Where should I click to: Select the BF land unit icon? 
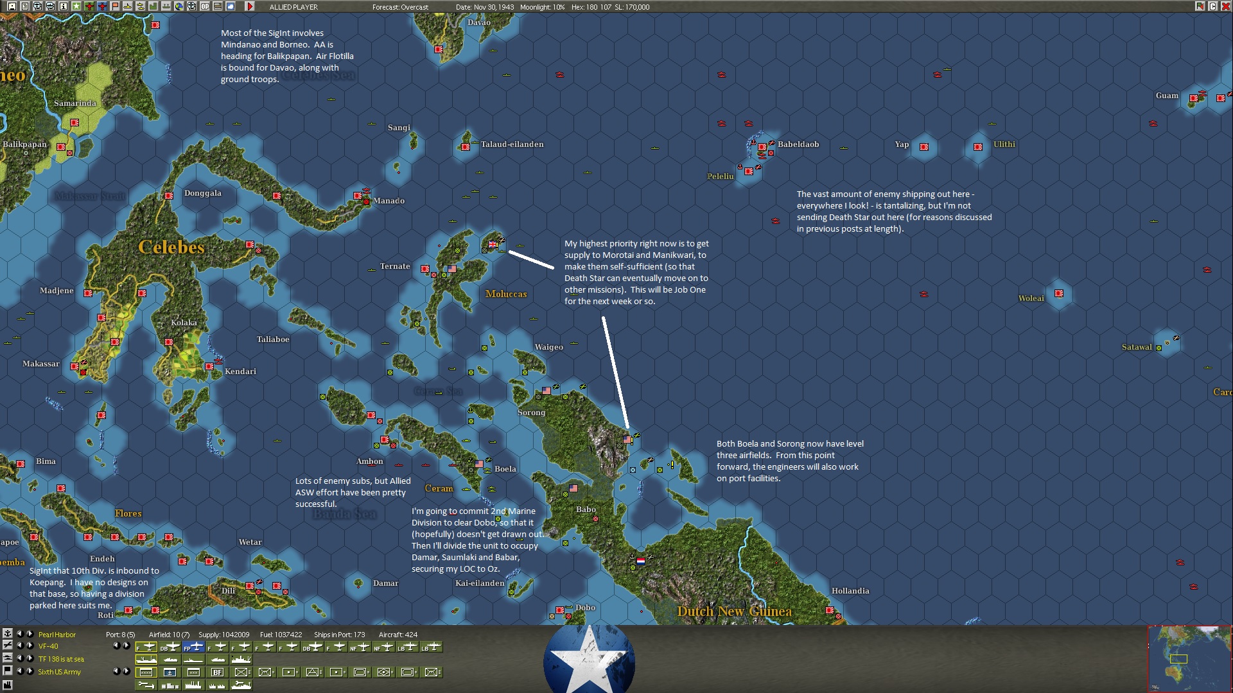pos(217,672)
